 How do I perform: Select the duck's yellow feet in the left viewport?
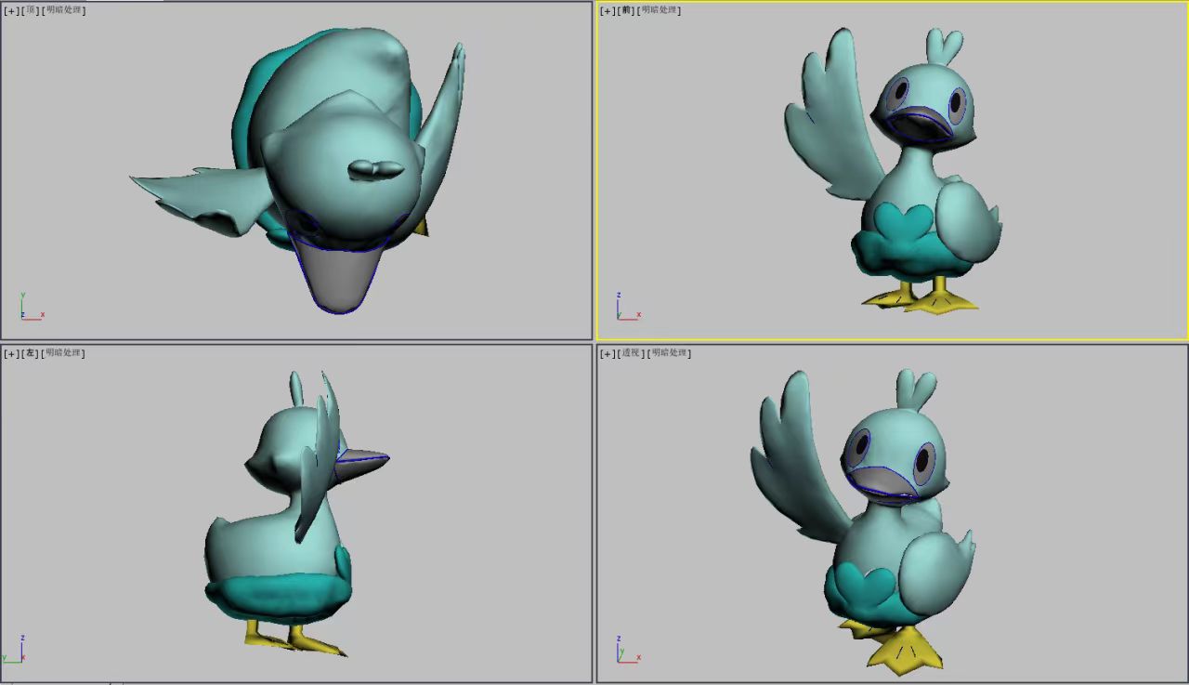295,639
